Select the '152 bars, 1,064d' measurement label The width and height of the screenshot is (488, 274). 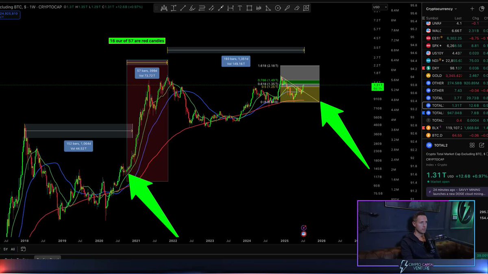click(x=79, y=146)
